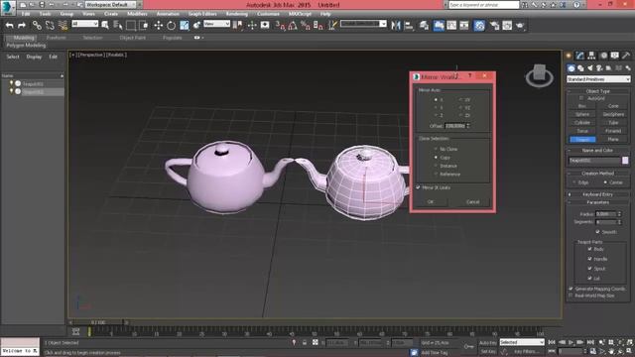Activate the Select and Move tool
Screen dimensions: 635x357
click(x=159, y=25)
